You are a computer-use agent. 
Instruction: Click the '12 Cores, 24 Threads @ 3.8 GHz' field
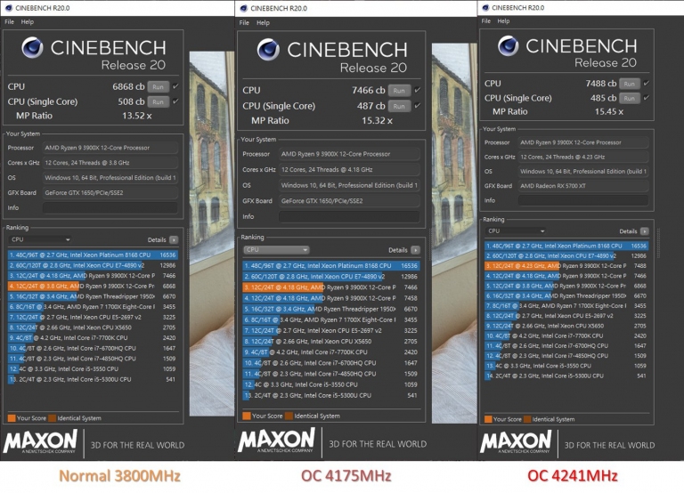click(110, 163)
